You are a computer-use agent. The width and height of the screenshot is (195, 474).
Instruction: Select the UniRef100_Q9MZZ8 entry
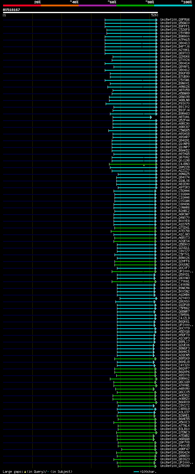(x=175, y=167)
